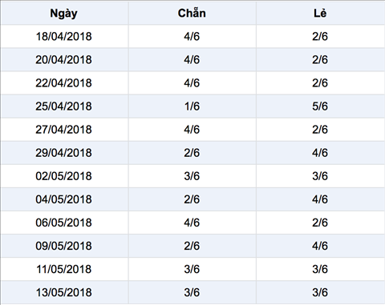385x305 pixels.
Task: Click the 5/6 value in Lẻ column
Action: pos(320,106)
